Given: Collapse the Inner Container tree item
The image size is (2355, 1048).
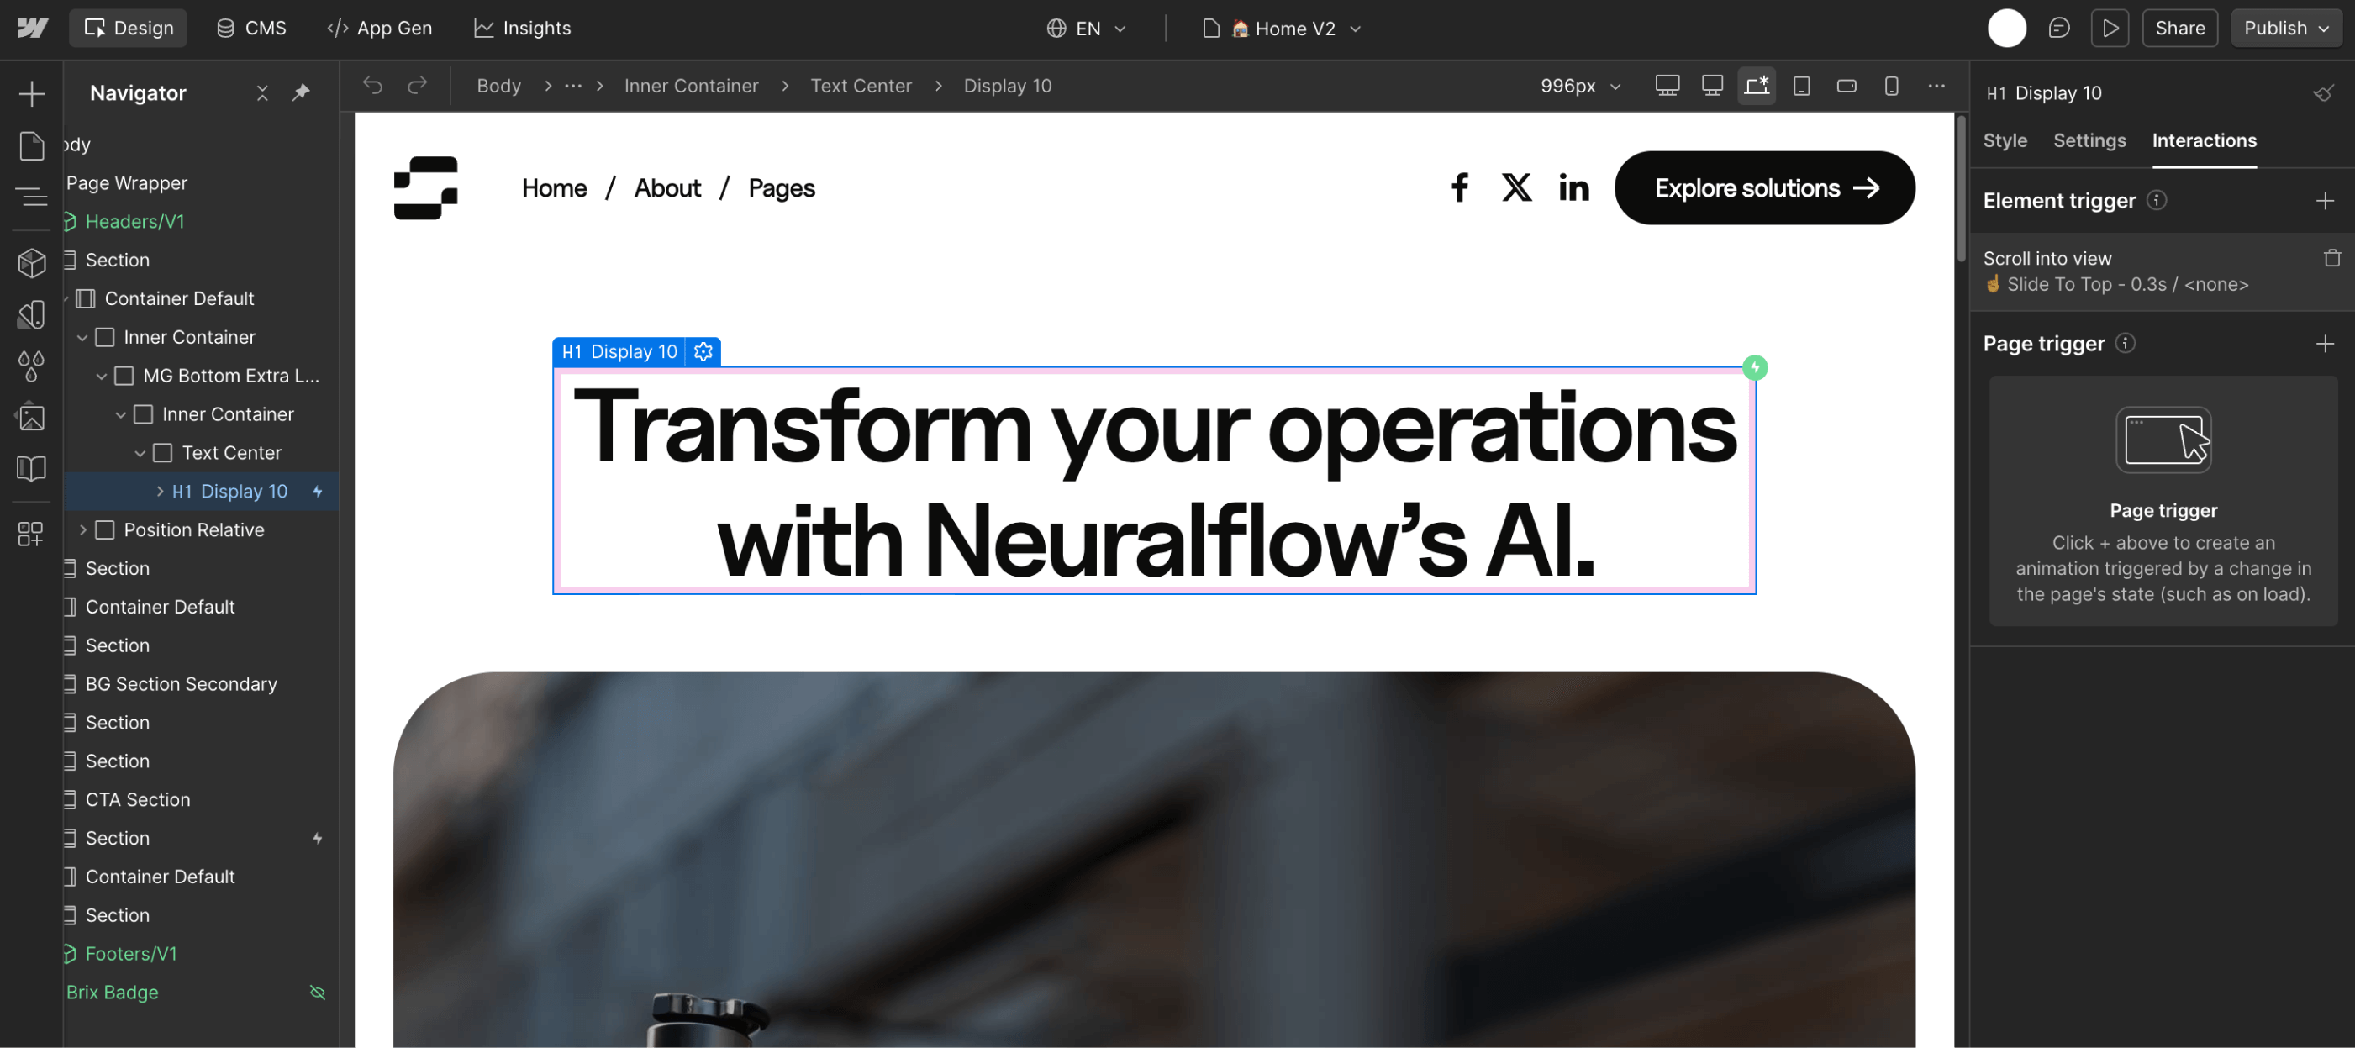Looking at the screenshot, I should tap(82, 336).
